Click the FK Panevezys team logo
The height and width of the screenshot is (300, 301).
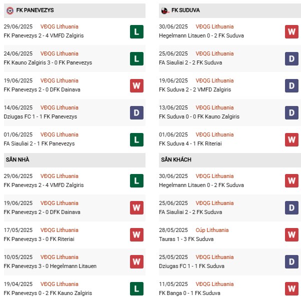10,10
